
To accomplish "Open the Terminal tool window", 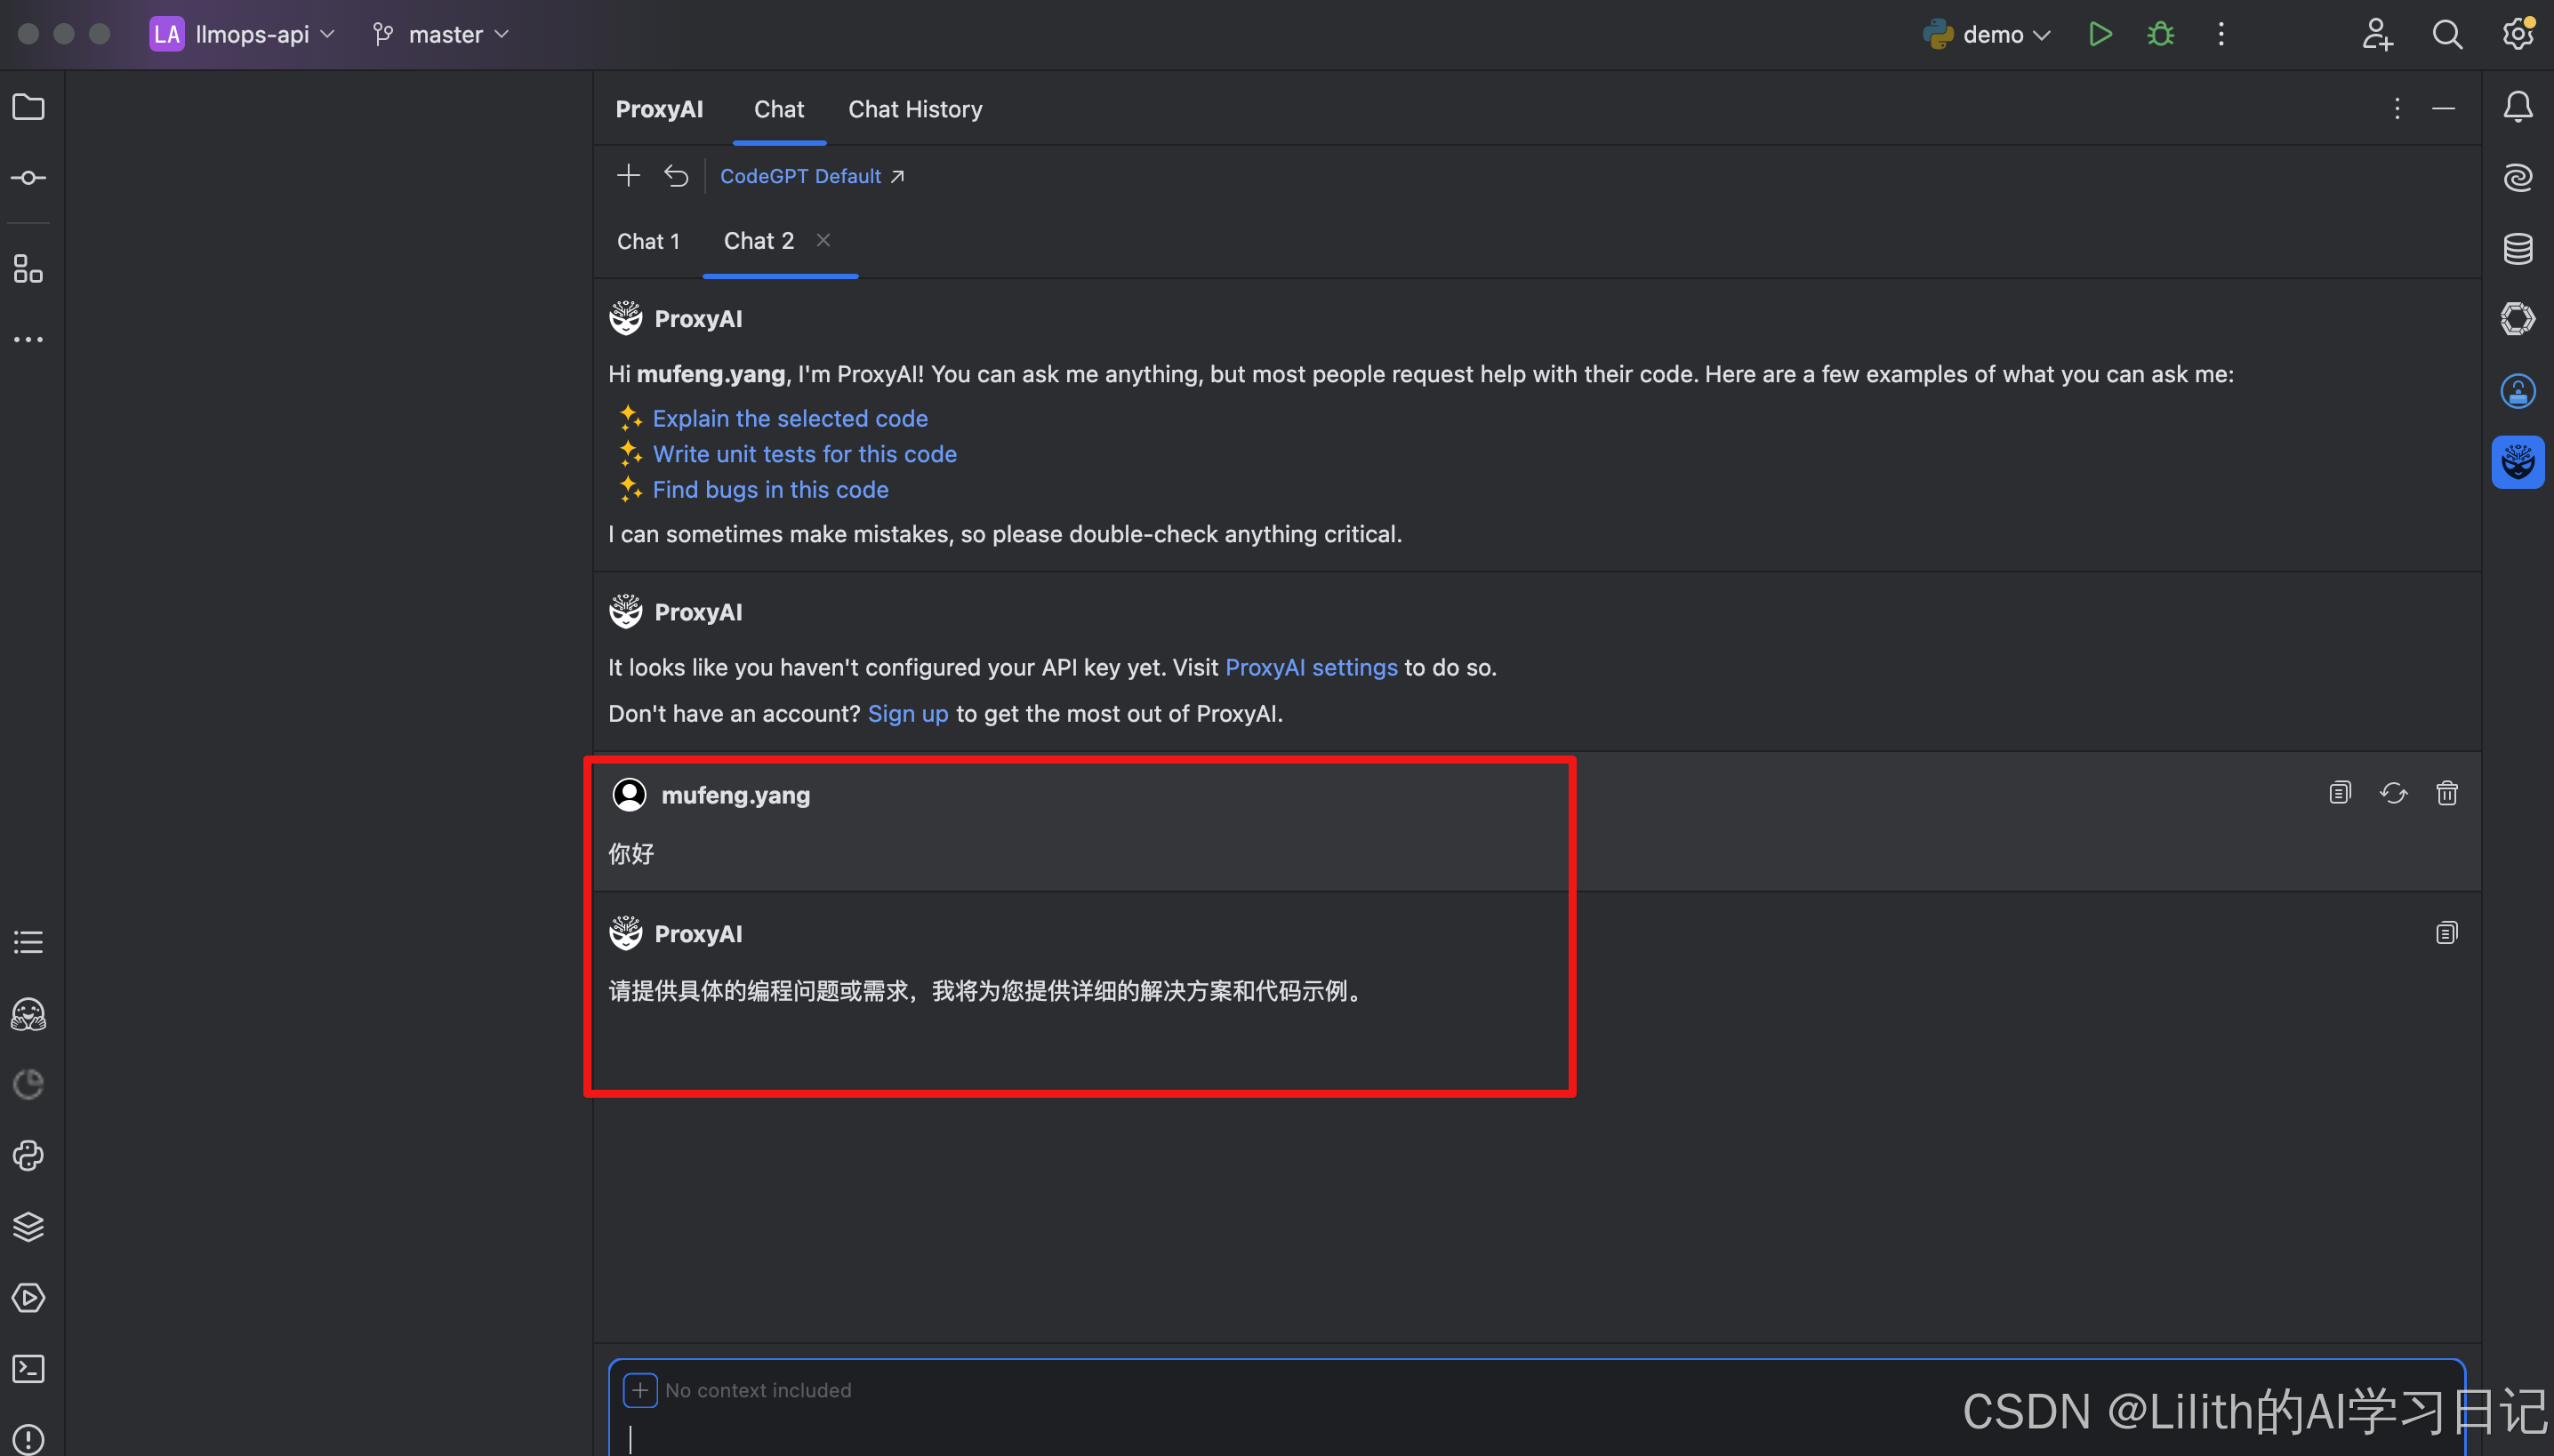I will [x=28, y=1368].
